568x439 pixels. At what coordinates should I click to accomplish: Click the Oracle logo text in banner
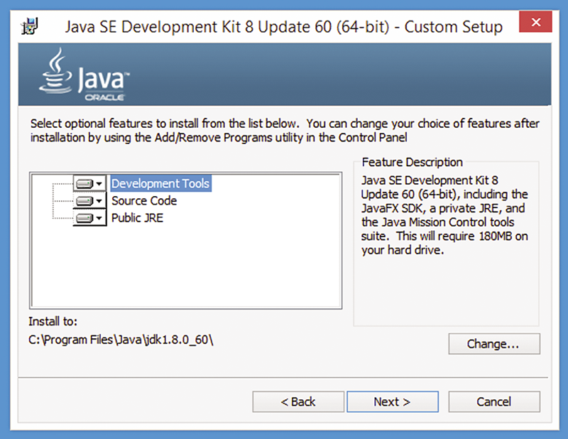tap(104, 97)
